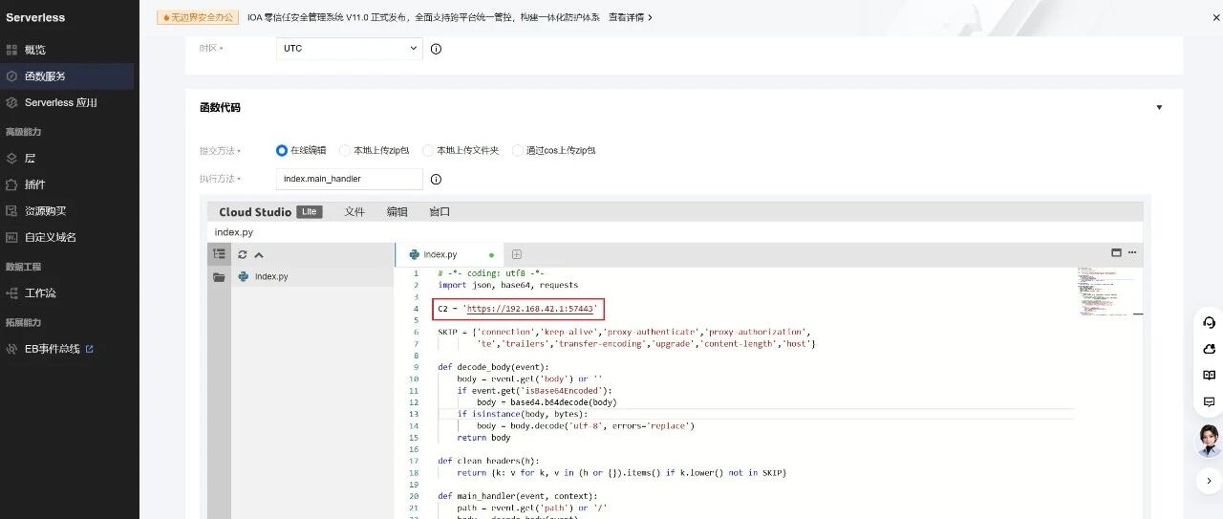Refresh the file explorer

(243, 255)
